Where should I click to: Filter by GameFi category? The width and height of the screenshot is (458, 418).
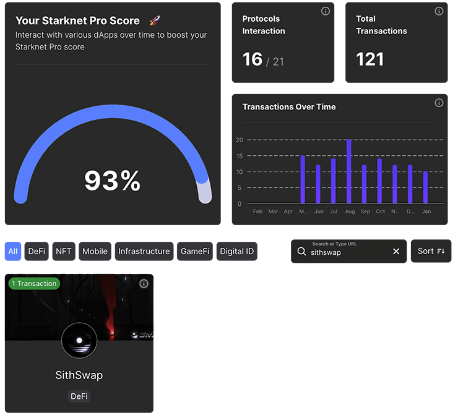click(x=195, y=251)
